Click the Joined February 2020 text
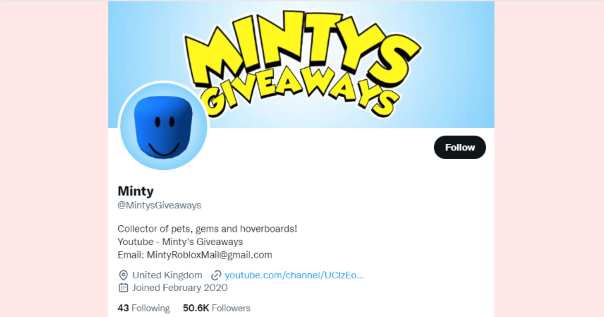 tap(180, 288)
